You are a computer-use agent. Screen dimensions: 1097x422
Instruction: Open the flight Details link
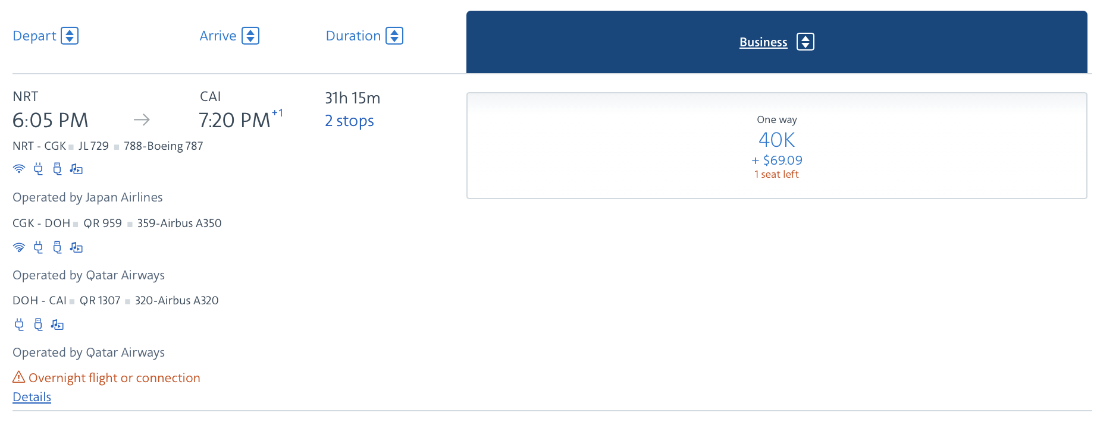point(32,397)
